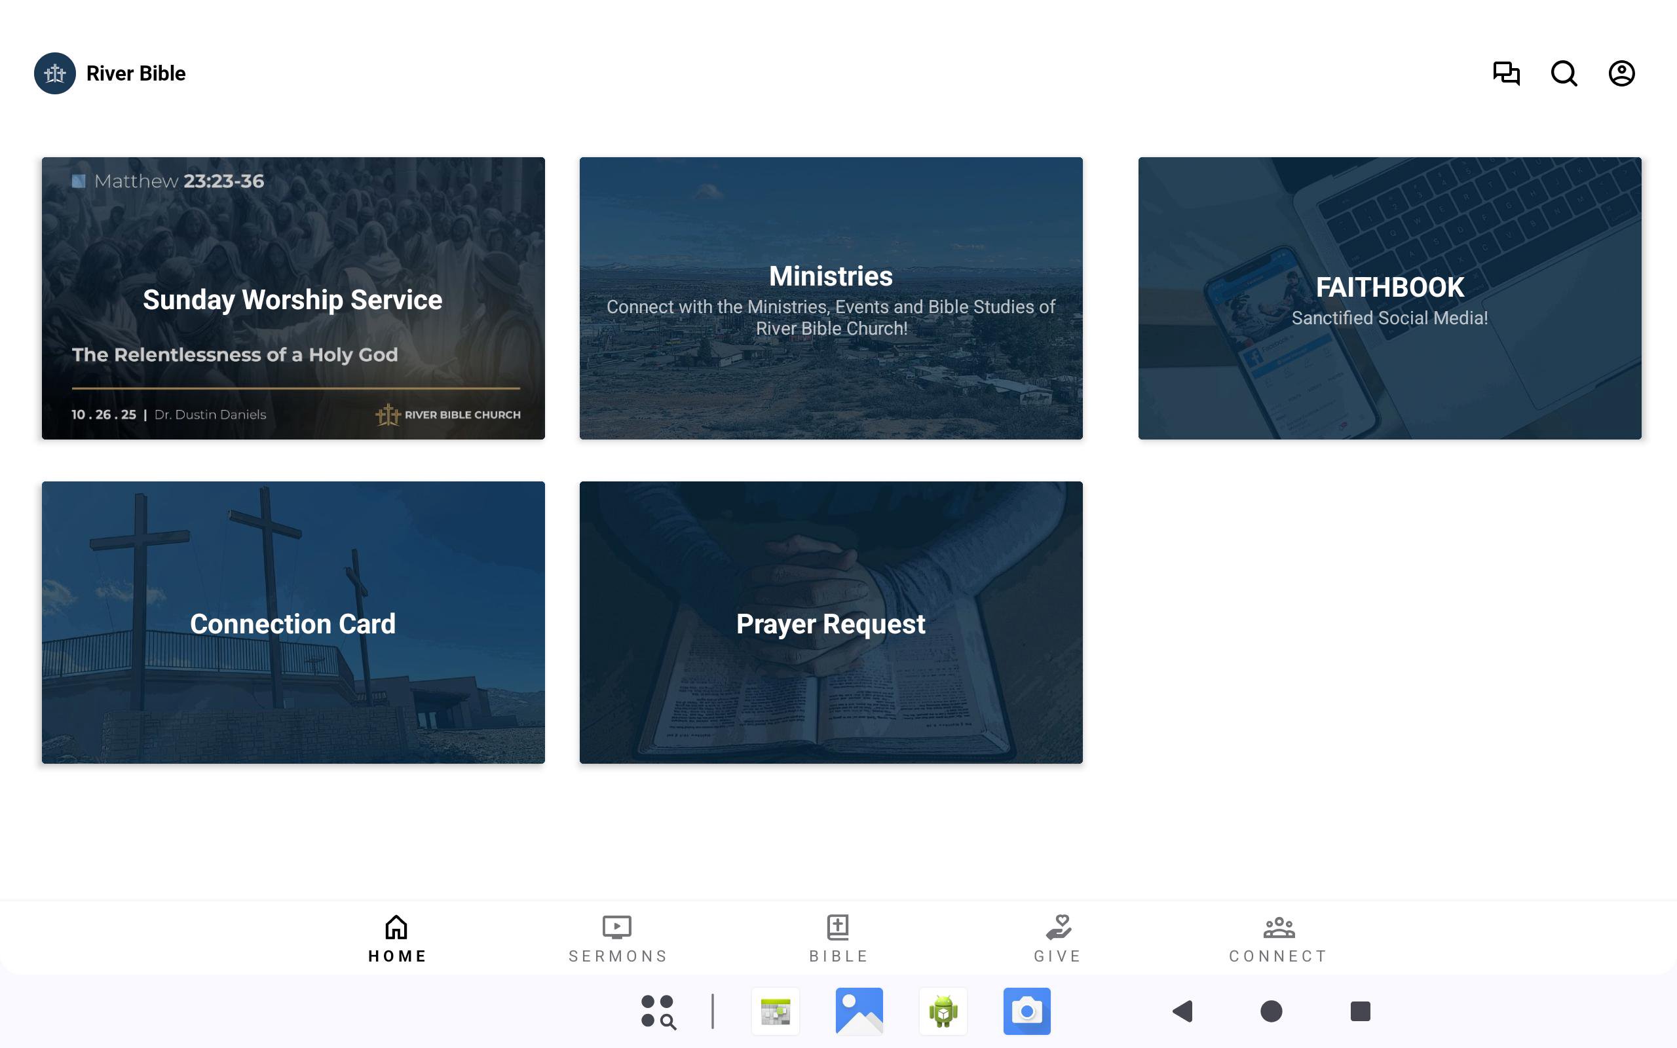Open the camera app in taskbar
This screenshot has width=1677, height=1048.
(x=1027, y=1011)
